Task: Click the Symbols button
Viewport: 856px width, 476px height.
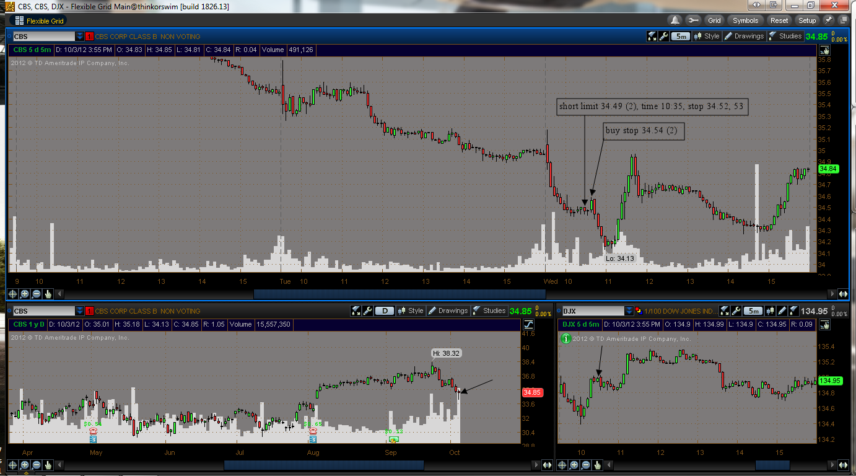Action: pos(745,20)
